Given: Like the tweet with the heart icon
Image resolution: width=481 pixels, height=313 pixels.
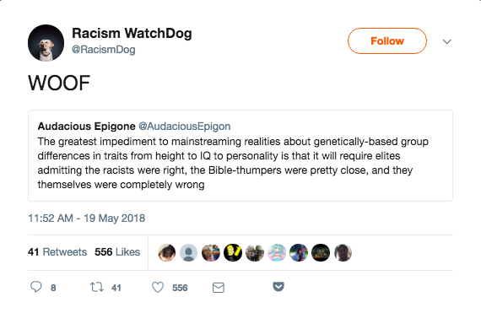Looking at the screenshot, I should (158, 287).
